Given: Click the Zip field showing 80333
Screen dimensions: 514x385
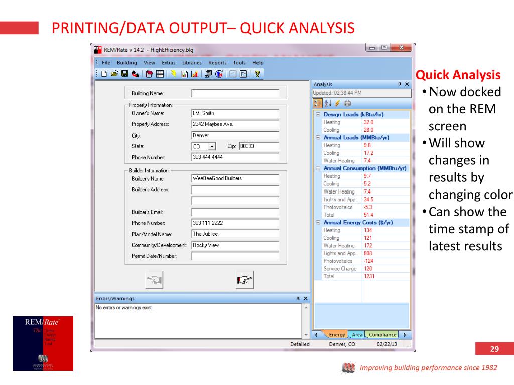Looking at the screenshot, I should pyautogui.click(x=259, y=146).
